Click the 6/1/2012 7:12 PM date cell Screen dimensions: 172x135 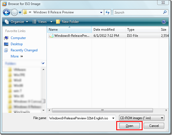pos(106,36)
